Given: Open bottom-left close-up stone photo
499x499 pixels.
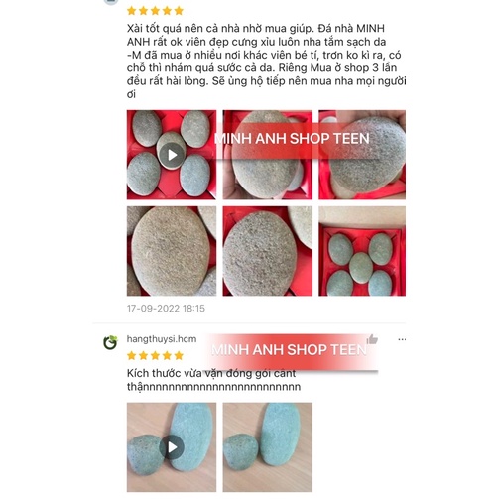Looking at the screenshot, I should click(x=172, y=251).
